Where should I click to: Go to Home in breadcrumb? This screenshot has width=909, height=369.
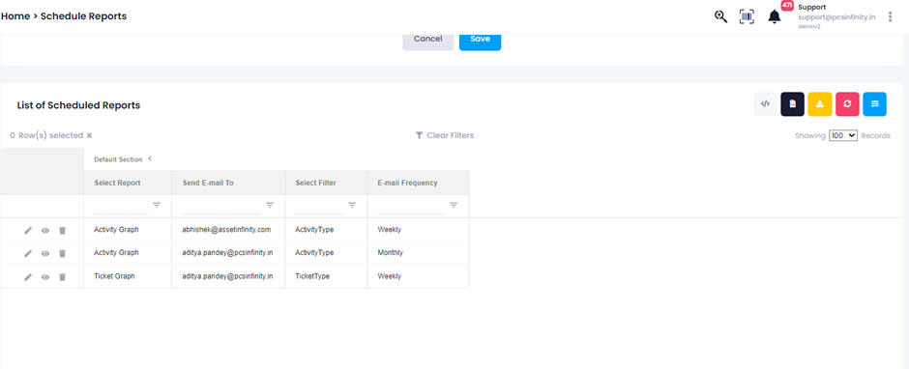pos(15,16)
